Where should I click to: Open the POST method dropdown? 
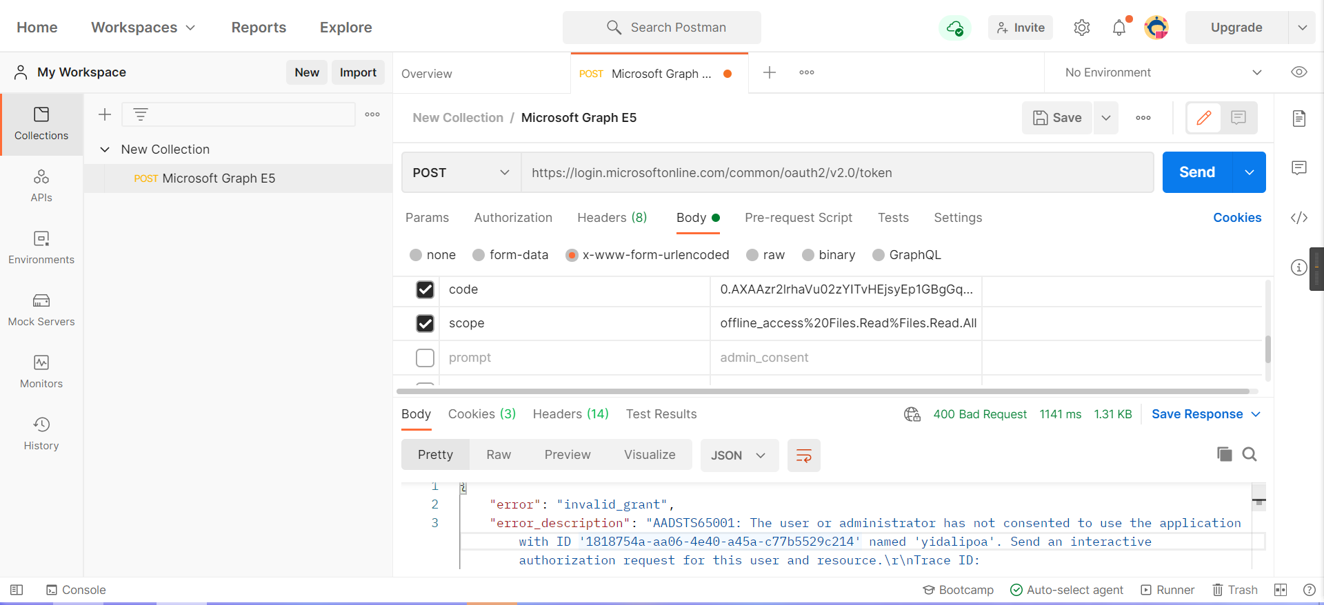click(461, 172)
